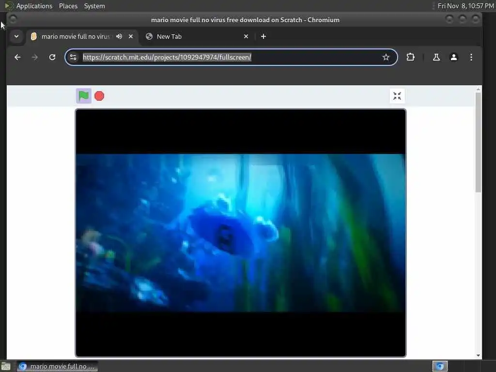Reload the Scratch page
The height and width of the screenshot is (372, 496).
[x=52, y=57]
